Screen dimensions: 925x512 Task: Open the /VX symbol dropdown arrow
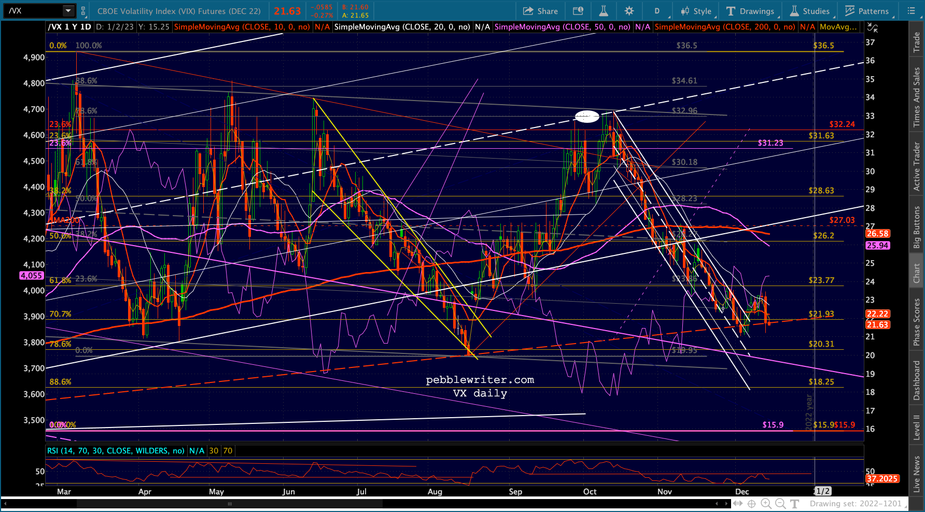click(68, 11)
